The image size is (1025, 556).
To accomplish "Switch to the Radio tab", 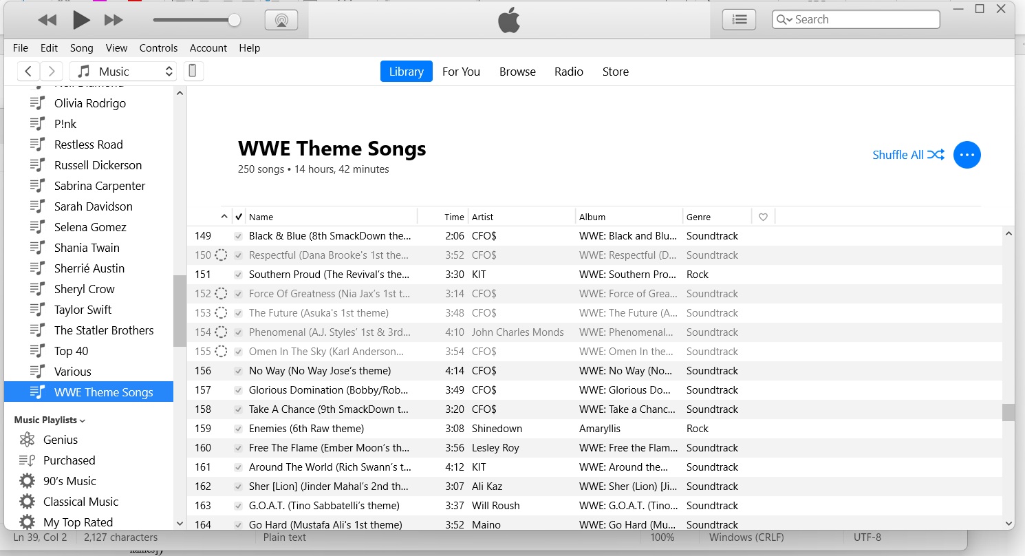I will (x=569, y=72).
